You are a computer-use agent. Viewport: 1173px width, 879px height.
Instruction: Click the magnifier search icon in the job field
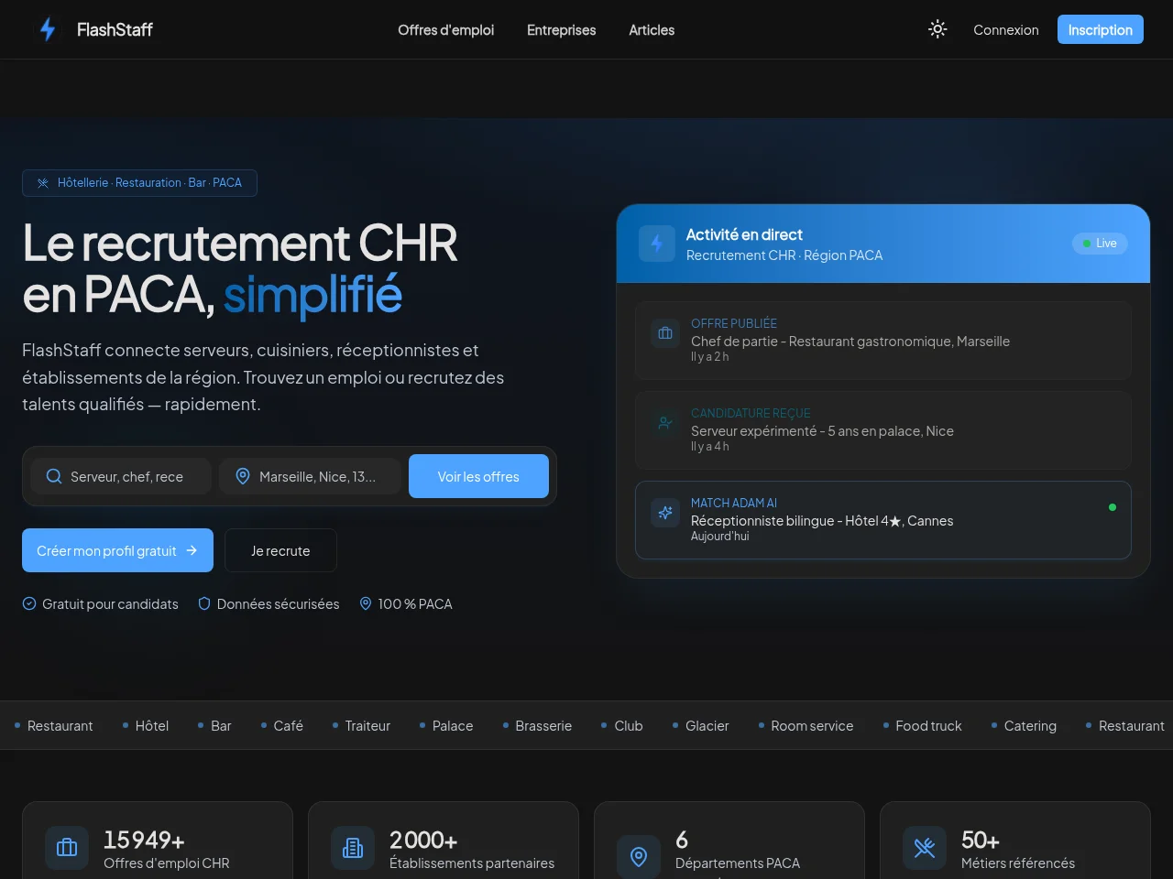54,476
